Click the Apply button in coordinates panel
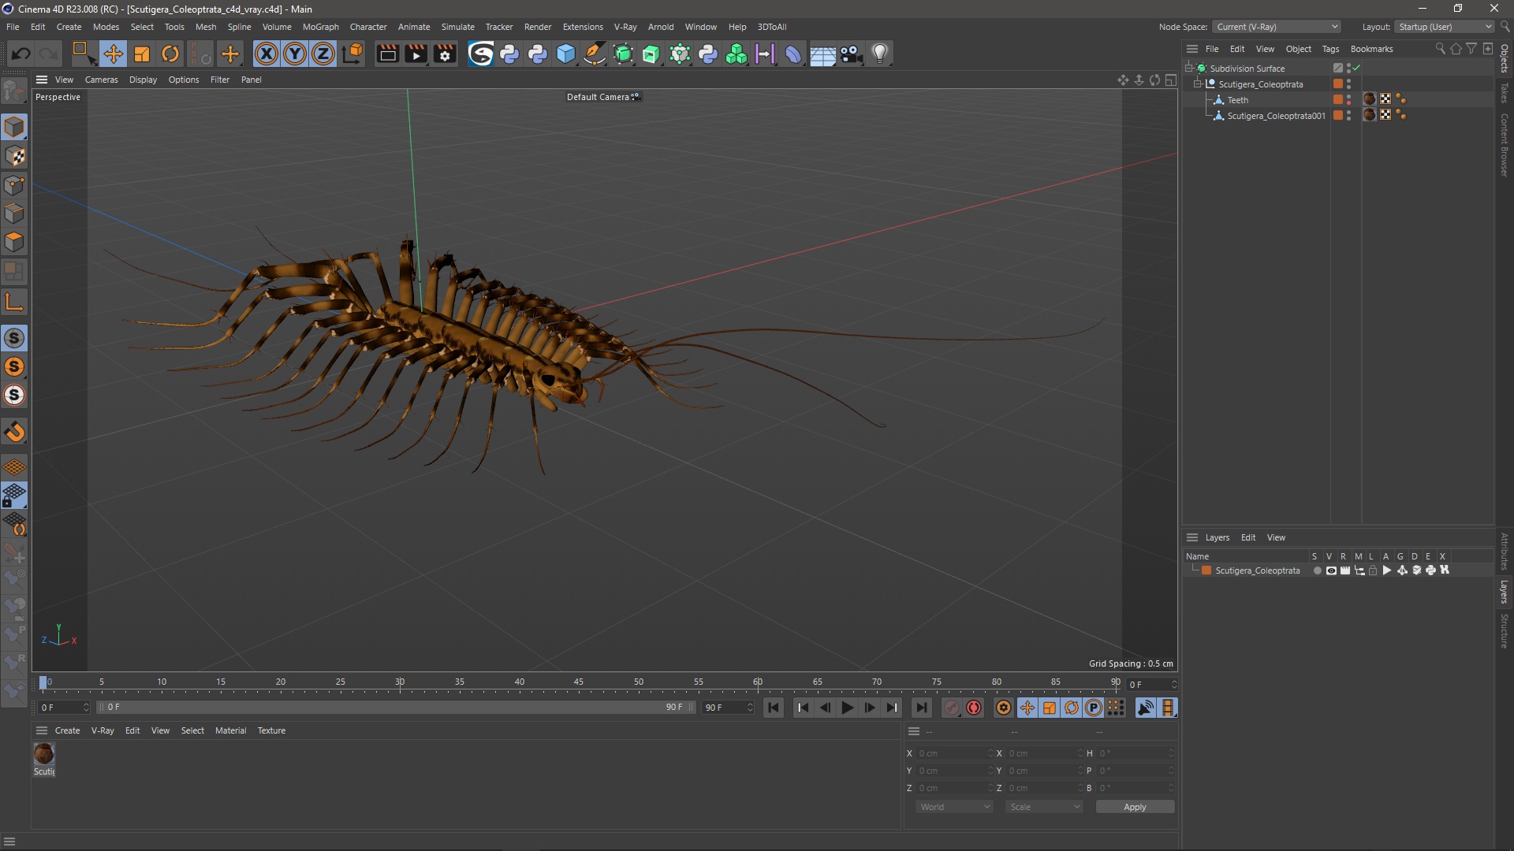This screenshot has width=1514, height=851. point(1135,806)
